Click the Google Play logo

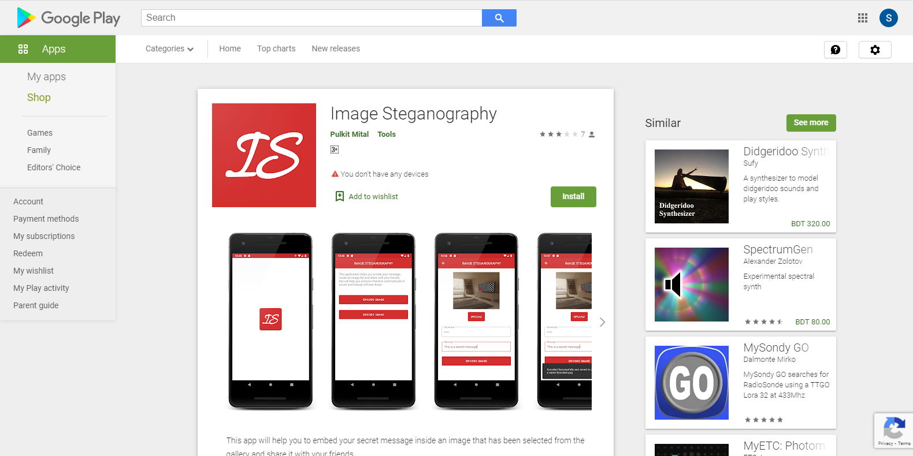pyautogui.click(x=69, y=18)
